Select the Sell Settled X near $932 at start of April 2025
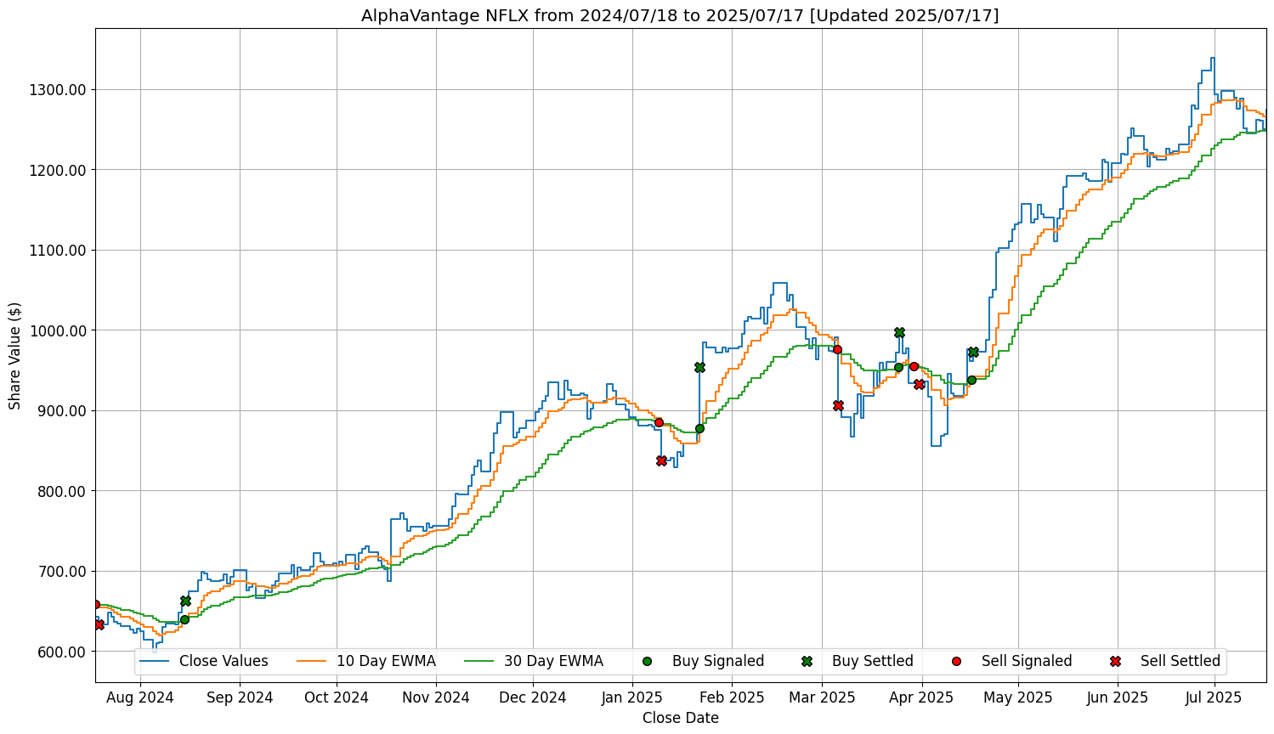The height and width of the screenshot is (734, 1274). pyautogui.click(x=919, y=384)
